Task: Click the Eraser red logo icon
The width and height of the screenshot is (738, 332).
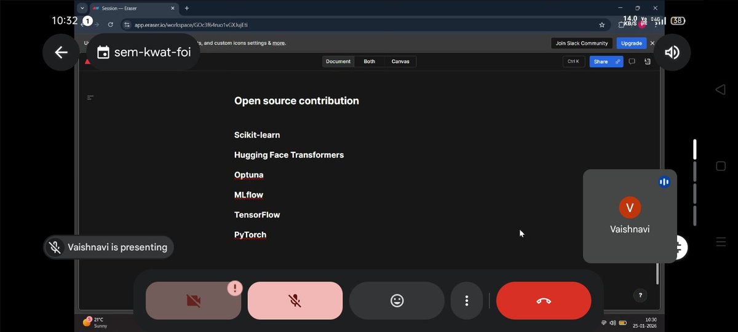Action: (87, 61)
